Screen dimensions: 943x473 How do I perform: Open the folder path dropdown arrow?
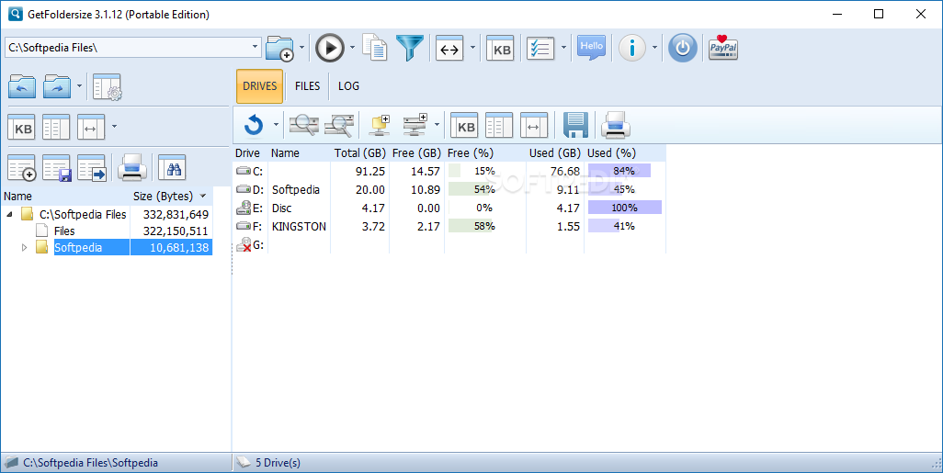(x=255, y=47)
